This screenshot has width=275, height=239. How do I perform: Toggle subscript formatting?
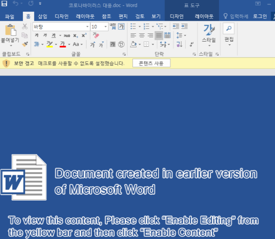(x=75, y=36)
